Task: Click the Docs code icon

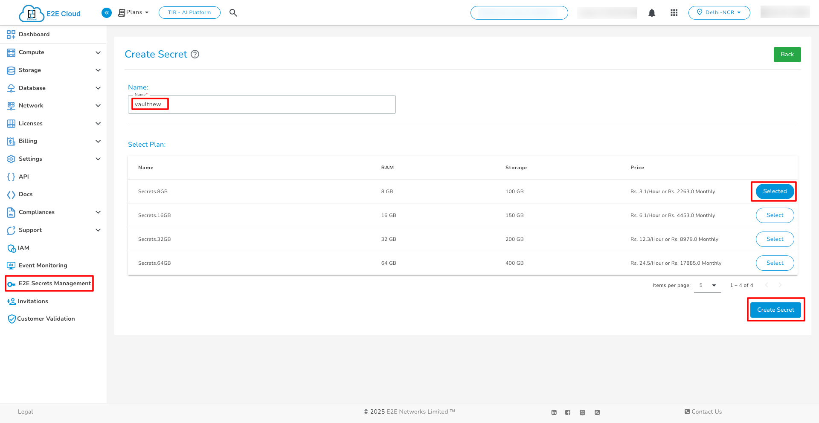Action: coord(11,194)
